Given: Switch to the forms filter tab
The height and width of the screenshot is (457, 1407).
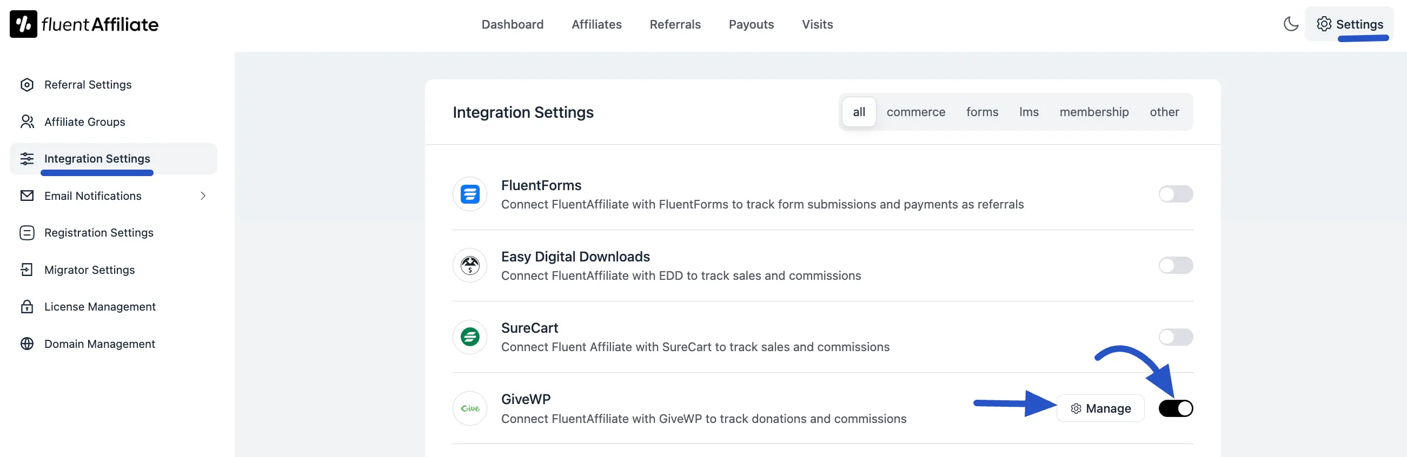Looking at the screenshot, I should 982,112.
